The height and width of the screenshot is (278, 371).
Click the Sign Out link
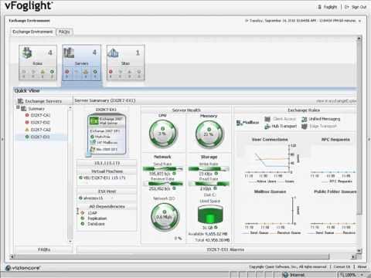click(359, 7)
